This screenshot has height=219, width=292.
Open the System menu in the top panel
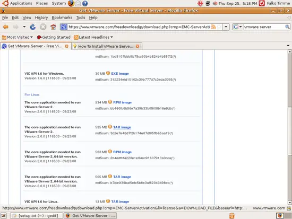tap(58, 3)
